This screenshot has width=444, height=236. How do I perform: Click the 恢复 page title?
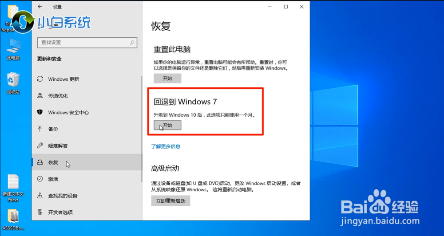pyautogui.click(x=161, y=26)
